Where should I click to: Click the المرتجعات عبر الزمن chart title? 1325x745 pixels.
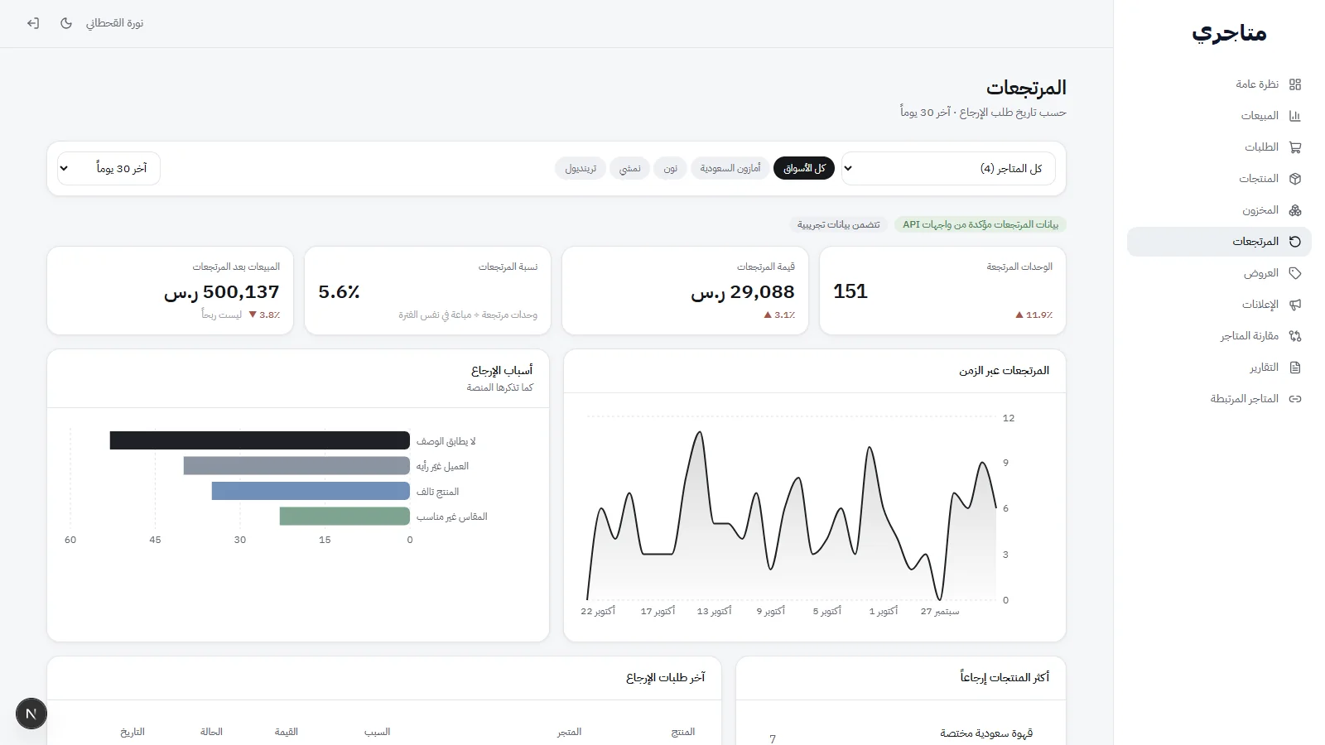point(1004,371)
